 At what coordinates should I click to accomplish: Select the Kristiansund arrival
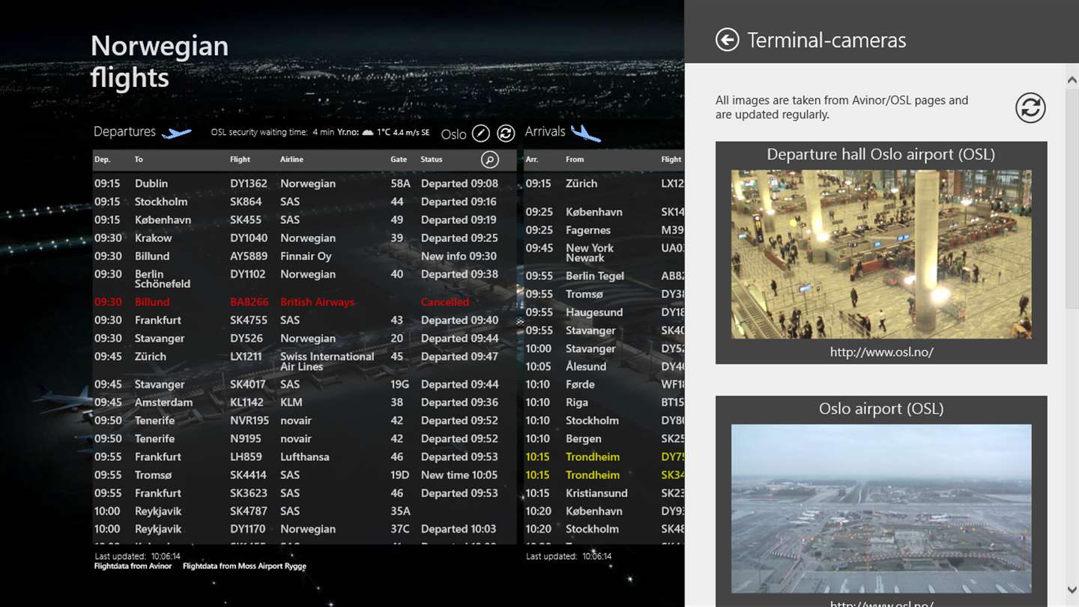coord(596,493)
